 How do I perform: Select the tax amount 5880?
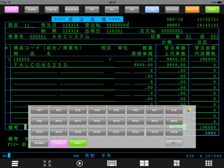click(211, 133)
